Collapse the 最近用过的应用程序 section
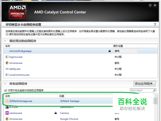This screenshot has width=161, height=121. click(x=5, y=41)
